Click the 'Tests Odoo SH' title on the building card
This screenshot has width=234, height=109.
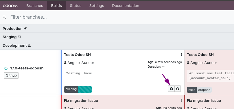click(x=77, y=55)
